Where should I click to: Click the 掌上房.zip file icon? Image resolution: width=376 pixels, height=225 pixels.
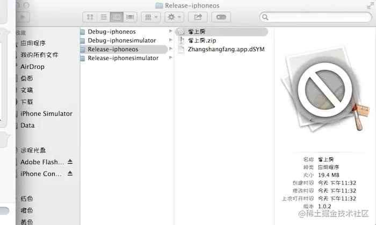point(182,40)
